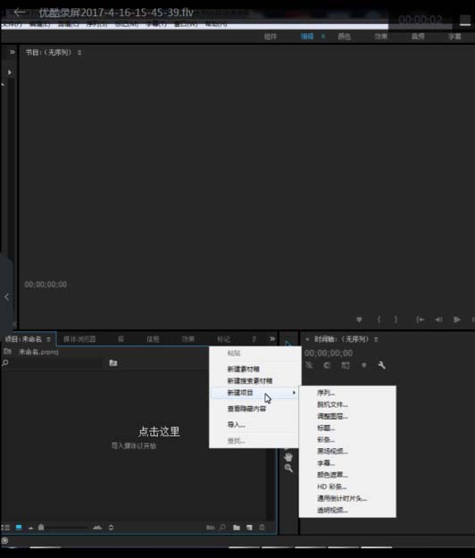Click the New Item icon in project footer
The image size is (475, 558).
[249, 528]
